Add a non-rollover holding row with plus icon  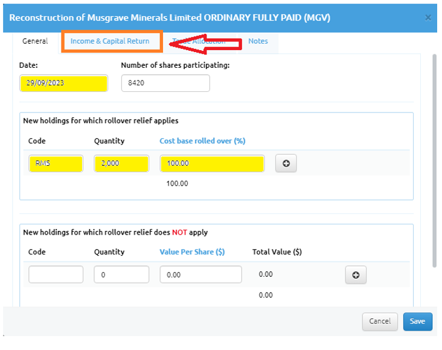(356, 274)
